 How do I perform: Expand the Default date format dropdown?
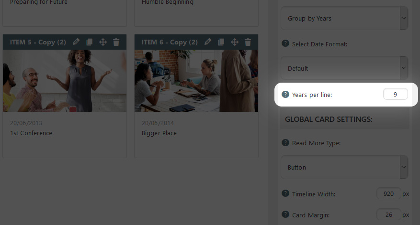[344, 68]
